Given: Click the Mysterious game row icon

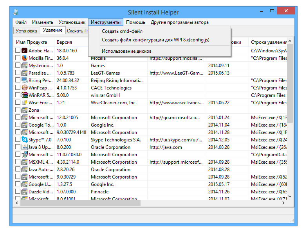Looking at the screenshot, I should point(24,66).
